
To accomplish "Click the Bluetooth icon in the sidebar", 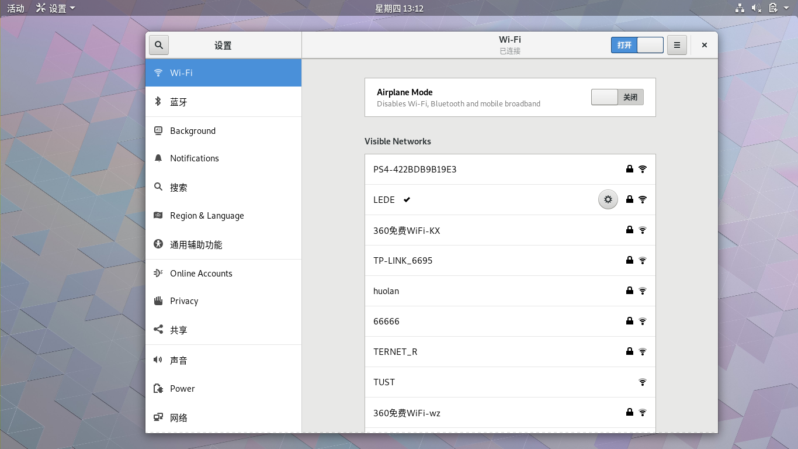I will point(158,102).
